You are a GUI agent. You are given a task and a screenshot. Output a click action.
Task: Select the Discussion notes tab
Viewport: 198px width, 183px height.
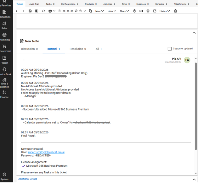29,49
